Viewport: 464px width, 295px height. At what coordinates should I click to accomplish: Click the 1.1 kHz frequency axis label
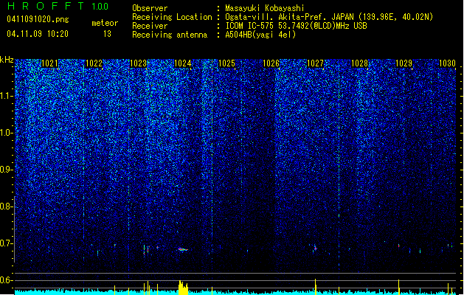(6, 96)
